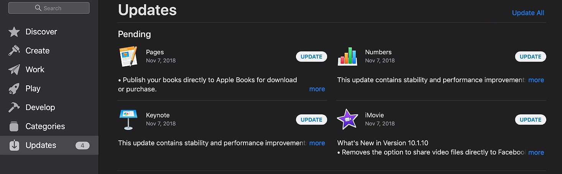This screenshot has height=174, width=562.
Task: Expand Numbers update description with more
Action: point(536,80)
